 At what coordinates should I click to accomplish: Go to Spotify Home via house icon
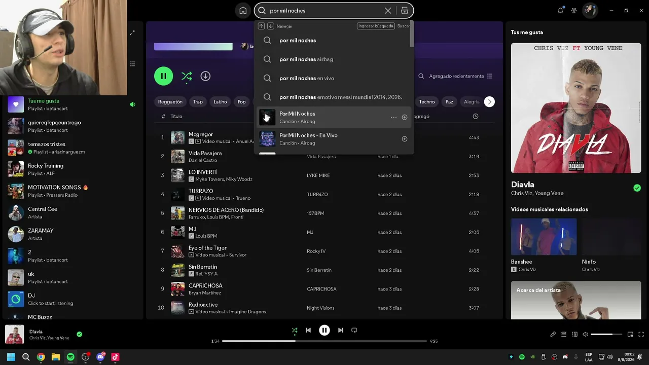pyautogui.click(x=243, y=11)
